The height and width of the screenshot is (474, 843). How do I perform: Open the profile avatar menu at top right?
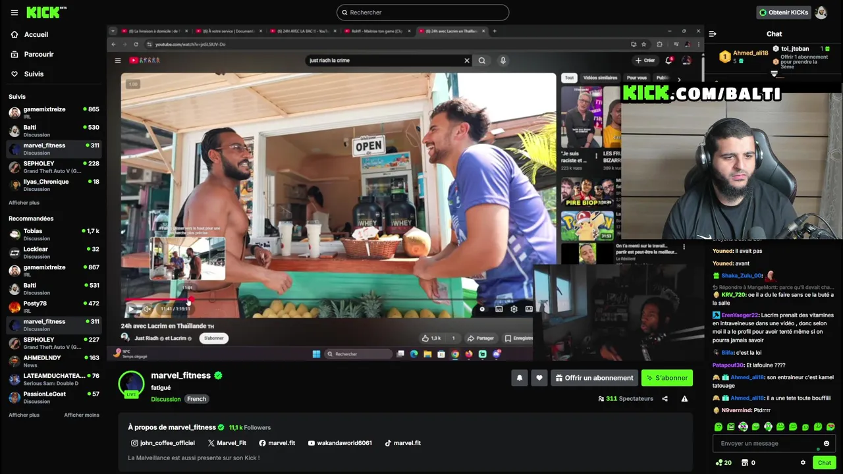tap(821, 13)
